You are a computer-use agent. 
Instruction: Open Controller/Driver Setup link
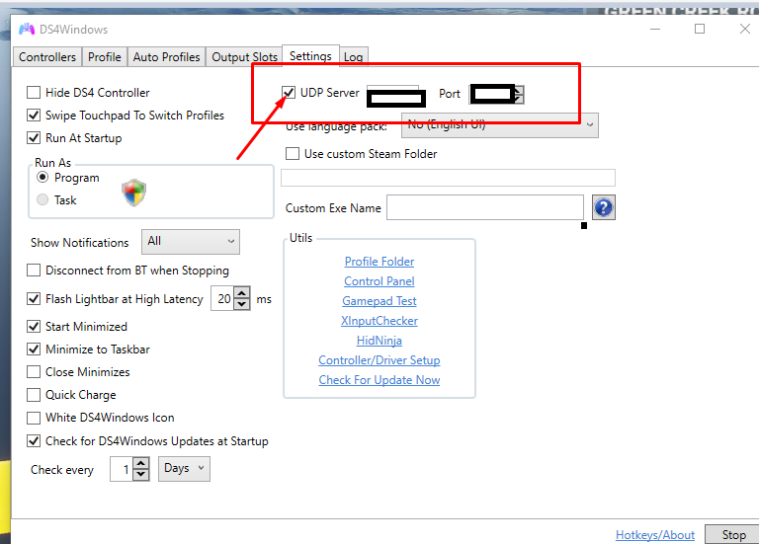coord(379,360)
